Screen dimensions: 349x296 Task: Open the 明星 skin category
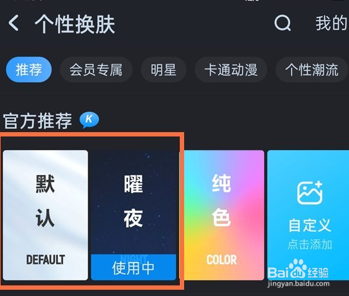coord(164,70)
